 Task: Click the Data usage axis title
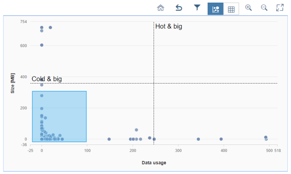pyautogui.click(x=154, y=163)
